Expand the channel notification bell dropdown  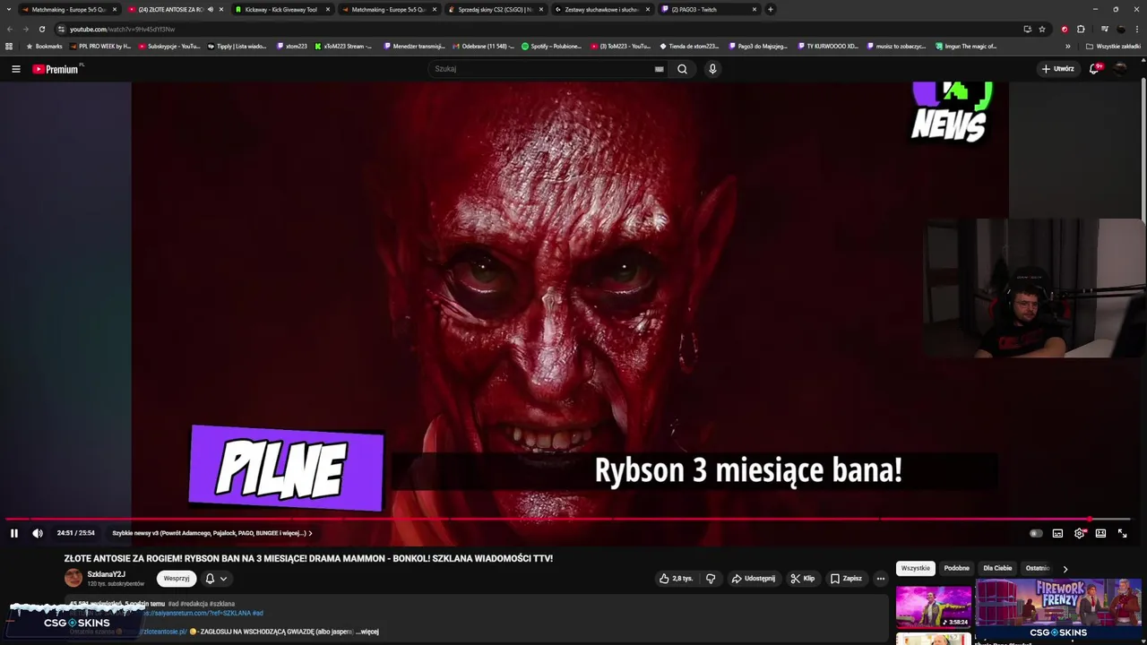pyautogui.click(x=216, y=579)
